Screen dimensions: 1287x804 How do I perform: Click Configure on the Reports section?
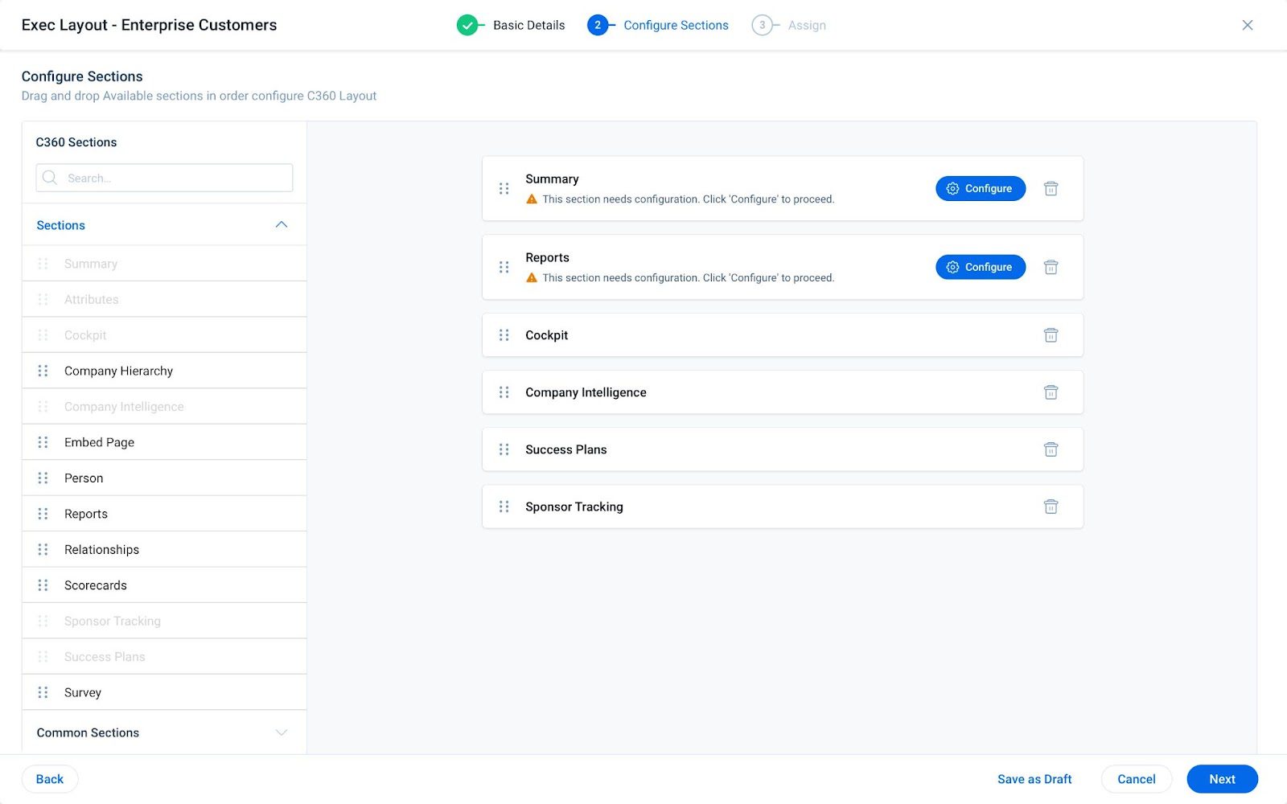981,266
